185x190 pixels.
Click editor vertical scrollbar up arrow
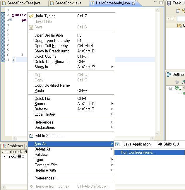point(157,10)
